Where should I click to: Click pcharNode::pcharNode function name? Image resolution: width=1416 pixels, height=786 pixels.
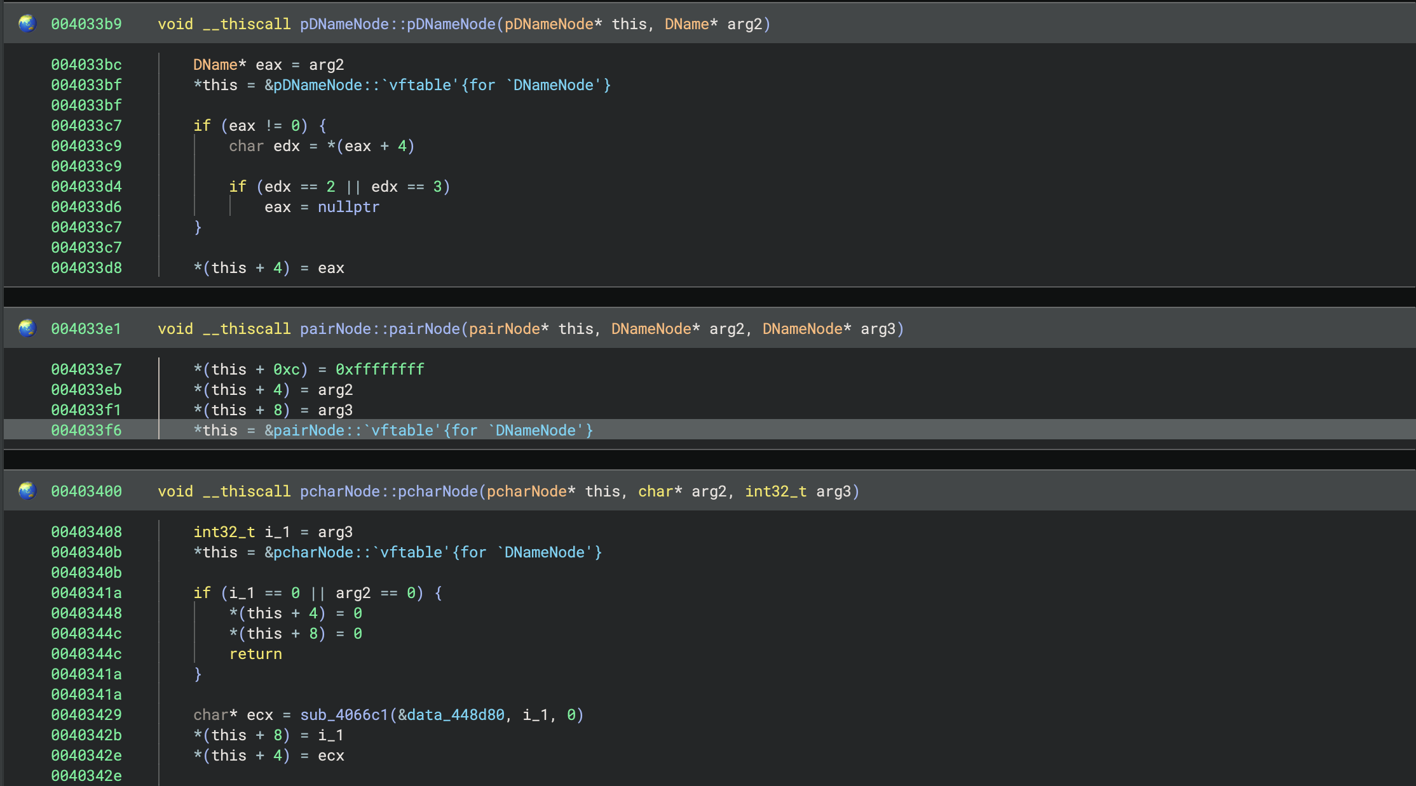click(x=388, y=491)
